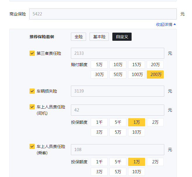Toggle 车上人员责任险 (乘客) checkbox
192x177 pixels.
pyautogui.click(x=32, y=146)
